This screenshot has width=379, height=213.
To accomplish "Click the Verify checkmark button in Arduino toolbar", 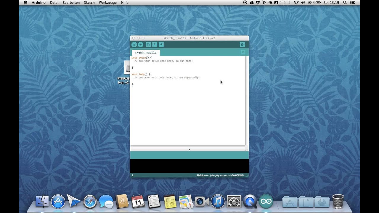I will click(x=134, y=45).
